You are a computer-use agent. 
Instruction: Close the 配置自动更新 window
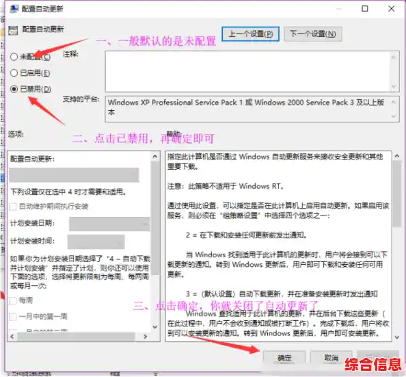point(391,9)
